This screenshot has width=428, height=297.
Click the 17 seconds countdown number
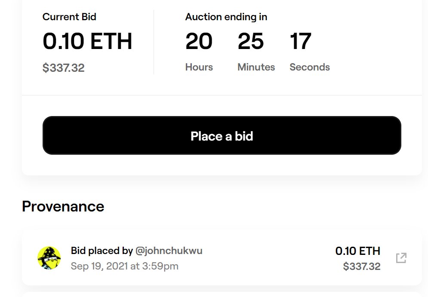click(x=300, y=41)
